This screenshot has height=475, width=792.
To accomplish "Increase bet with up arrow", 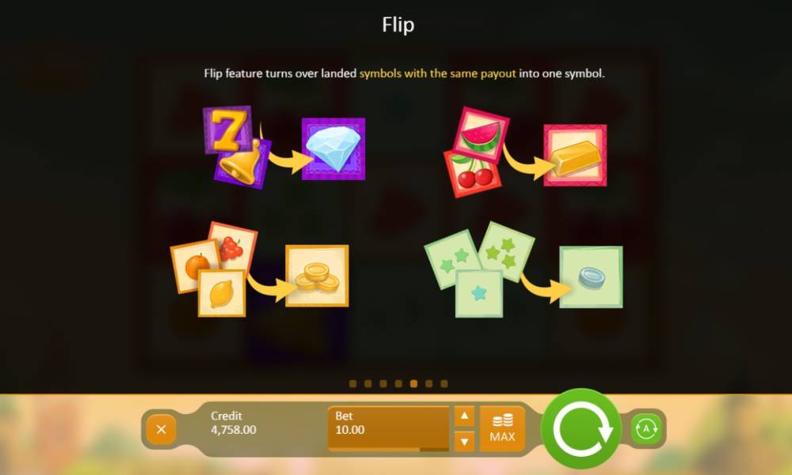I will 464,416.
